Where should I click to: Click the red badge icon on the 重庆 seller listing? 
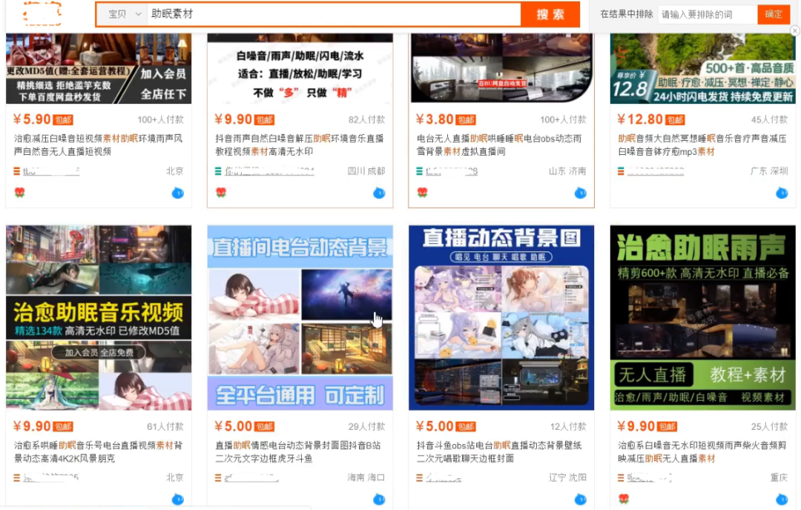tap(624, 499)
